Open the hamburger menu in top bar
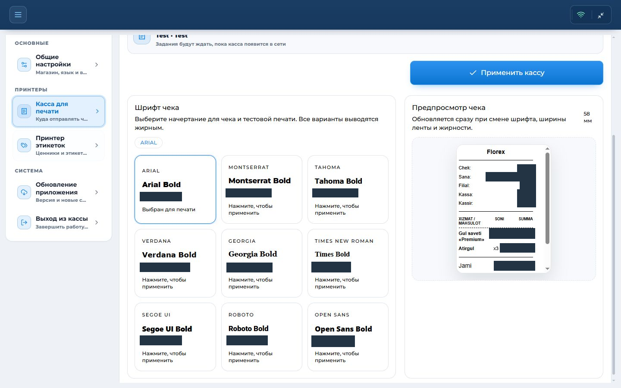 pos(18,15)
